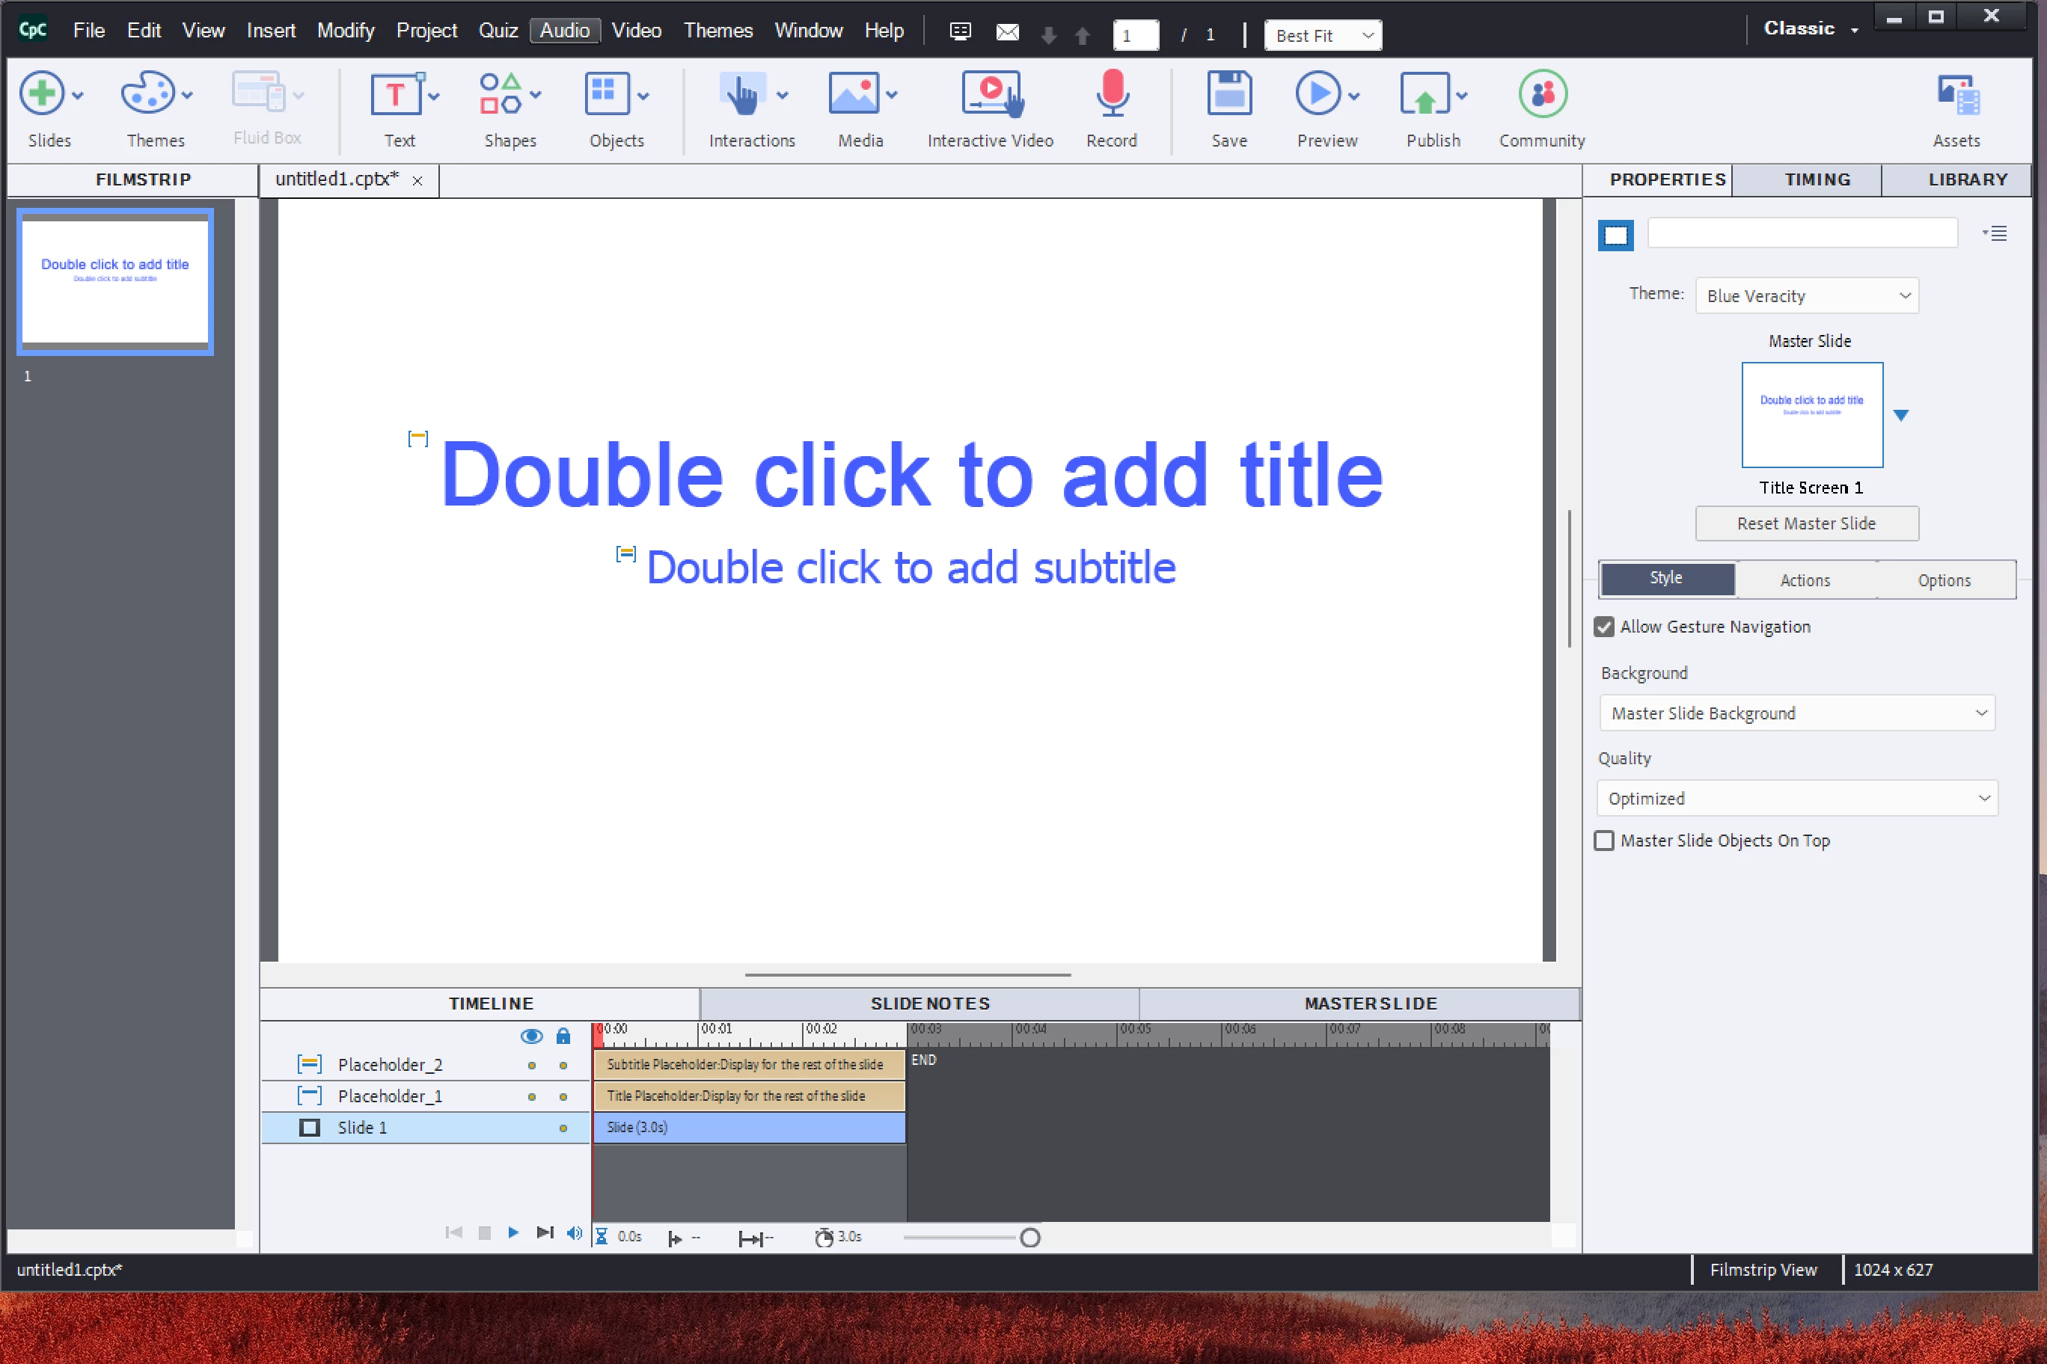Uncheck Allow Gesture Navigation
The height and width of the screenshot is (1364, 2047).
[x=1604, y=627]
